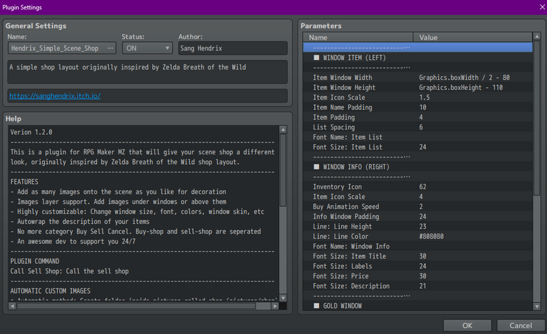
Task: Click the OK button
Action: (x=467, y=325)
